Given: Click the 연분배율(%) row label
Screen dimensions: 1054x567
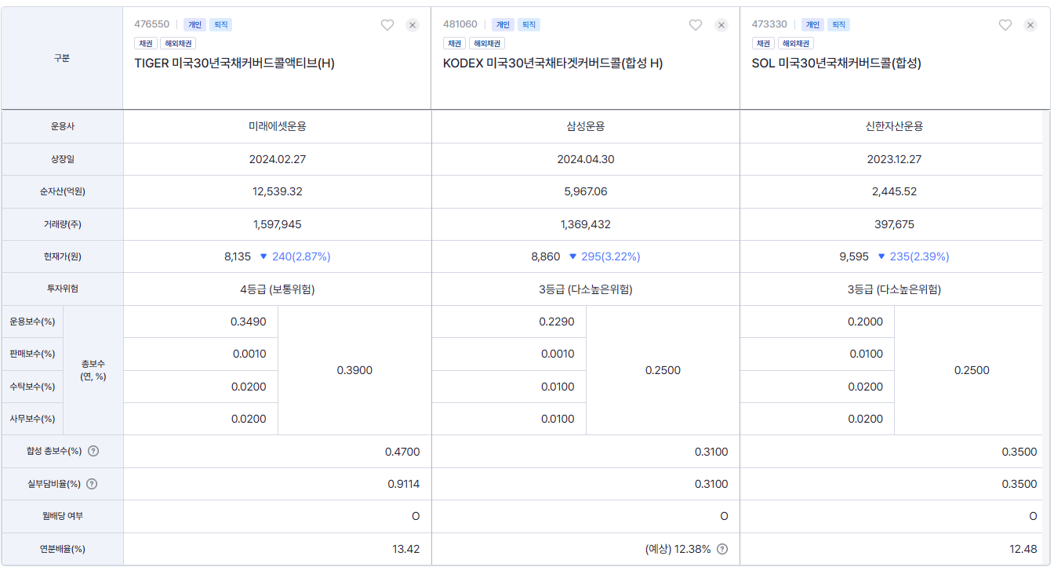Looking at the screenshot, I should (62, 549).
